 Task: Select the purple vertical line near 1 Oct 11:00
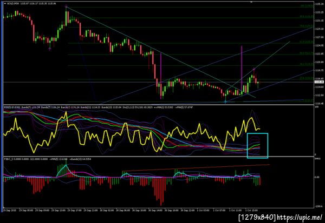[x=242, y=68]
